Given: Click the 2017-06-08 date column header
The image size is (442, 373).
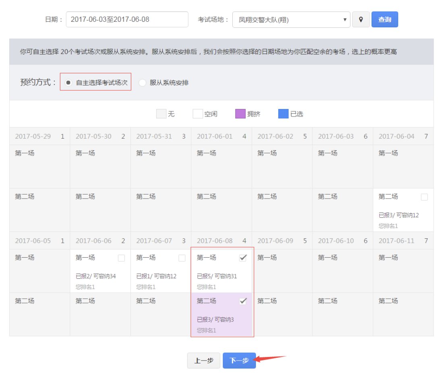Looking at the screenshot, I should 221,241.
